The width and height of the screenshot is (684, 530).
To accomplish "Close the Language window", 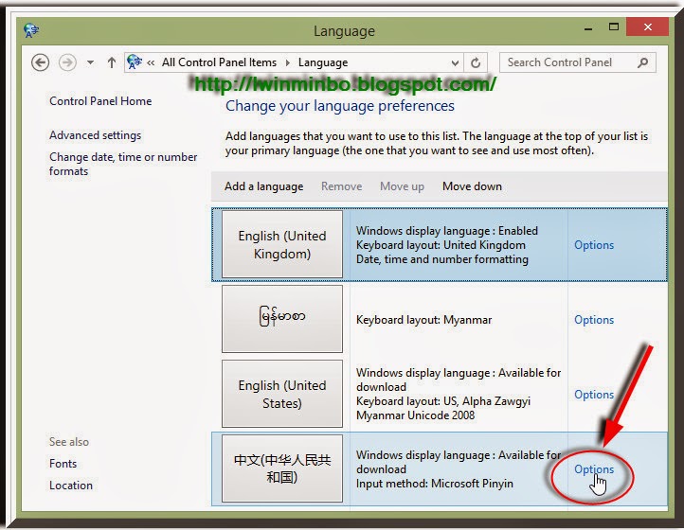I will point(647,27).
